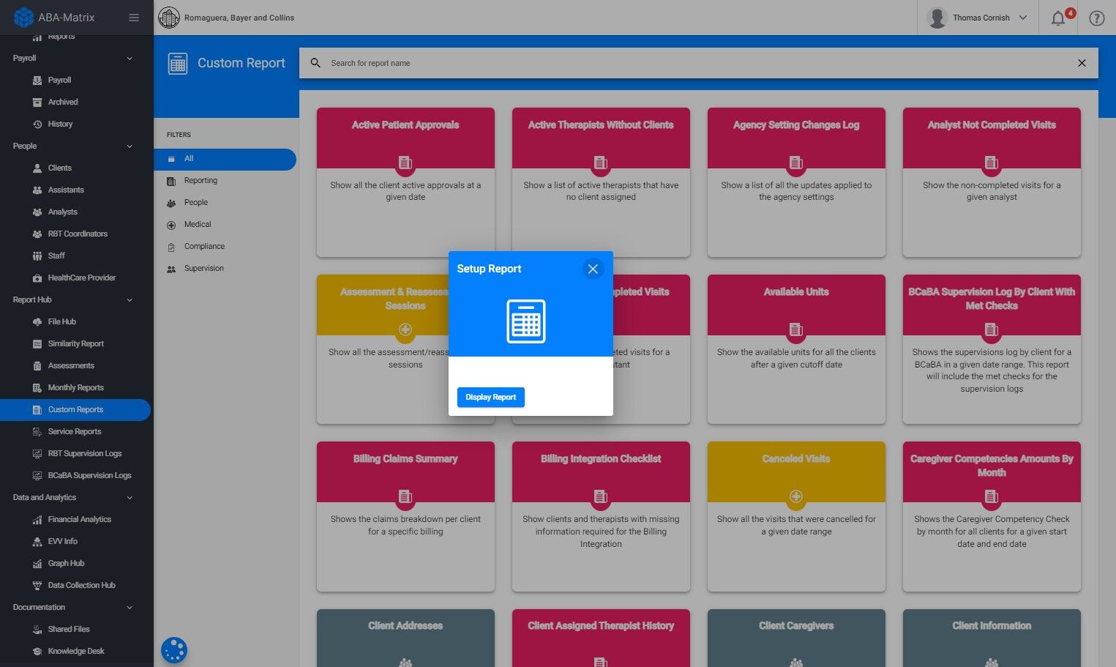
Task: Click the Graph Hub icon
Action: pos(37,564)
